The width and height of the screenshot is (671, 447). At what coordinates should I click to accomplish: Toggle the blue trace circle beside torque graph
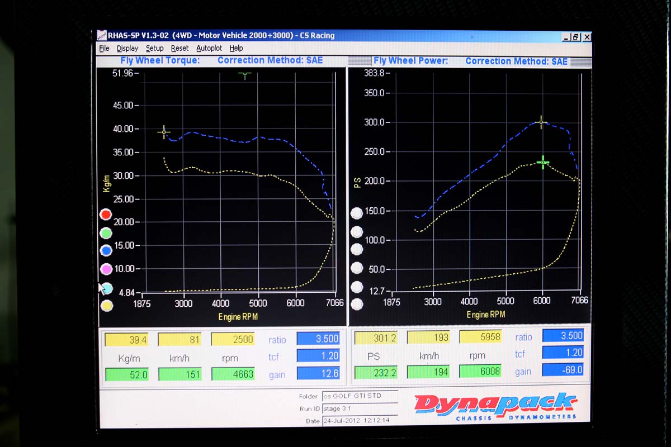click(106, 250)
